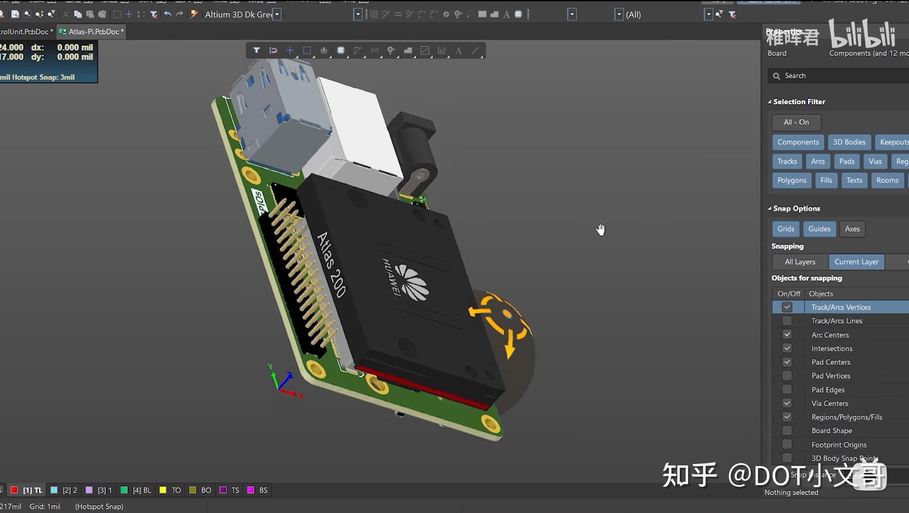Click the Redo arrow in the top toolbar
This screenshot has height=513, width=909.
tap(179, 14)
